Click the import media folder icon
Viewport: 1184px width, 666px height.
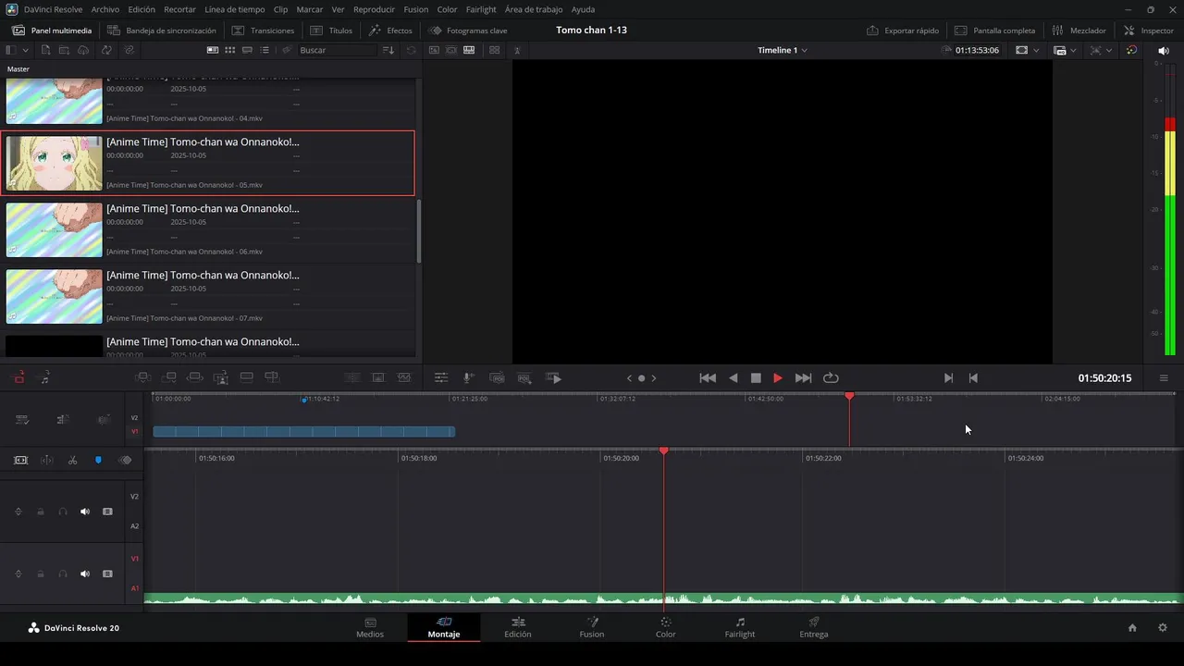pyautogui.click(x=64, y=50)
